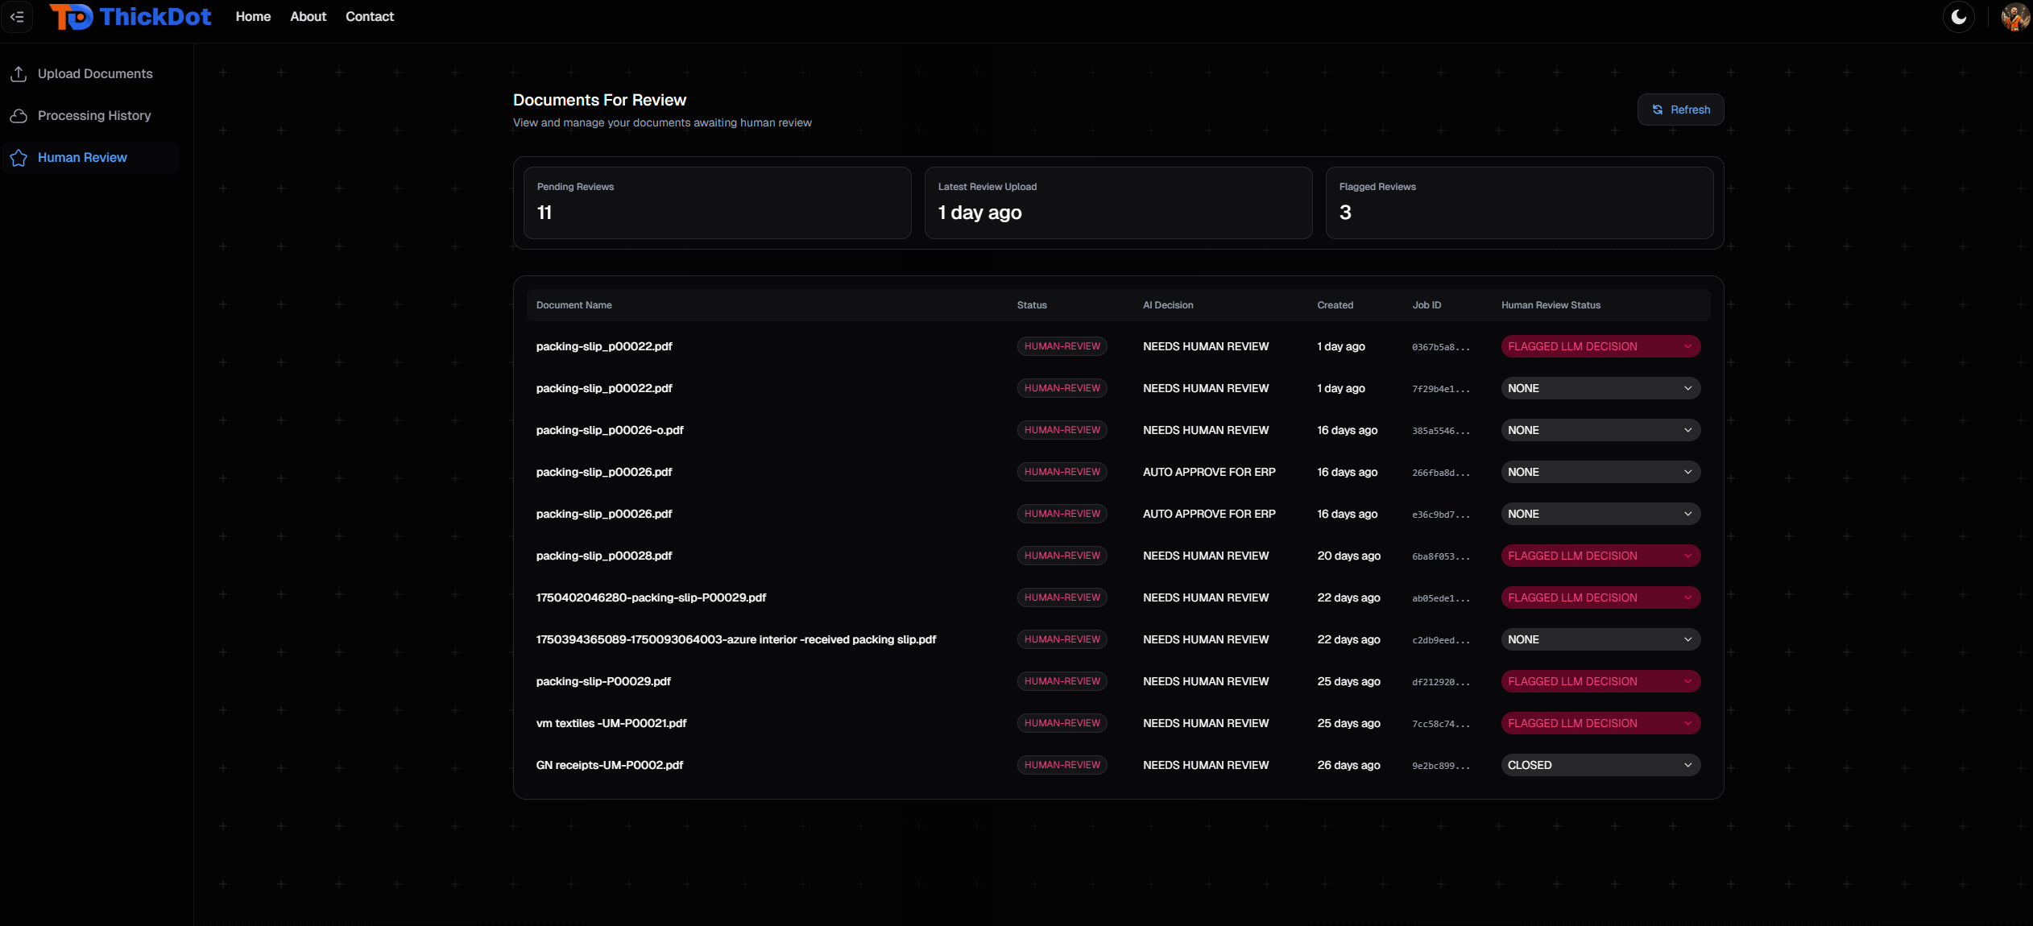This screenshot has height=926, width=2033.
Task: Click the HUMAN-REVIEW badge for packing-slip-P00029.pdf
Action: (x=1062, y=682)
